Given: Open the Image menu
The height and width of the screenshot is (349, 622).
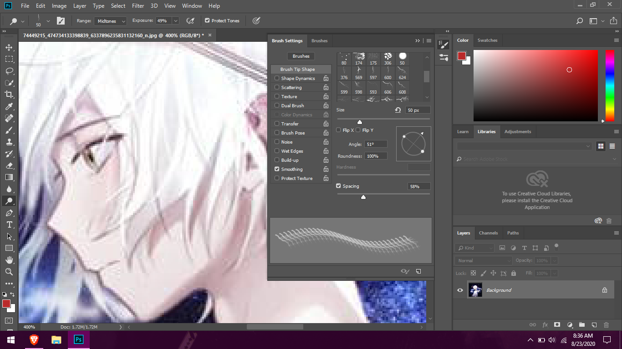Looking at the screenshot, I should point(59,6).
